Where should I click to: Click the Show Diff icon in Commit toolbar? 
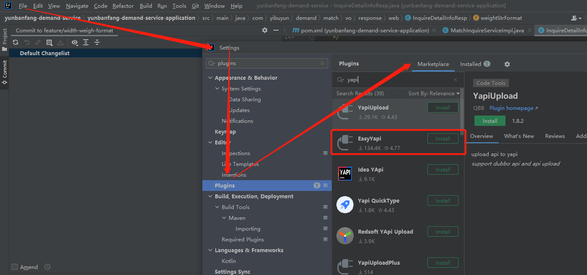point(49,42)
